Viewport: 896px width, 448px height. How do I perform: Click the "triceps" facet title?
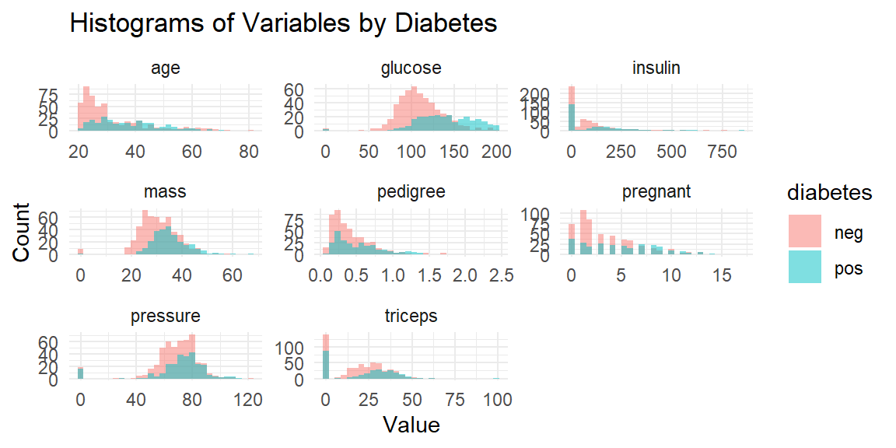pos(411,316)
